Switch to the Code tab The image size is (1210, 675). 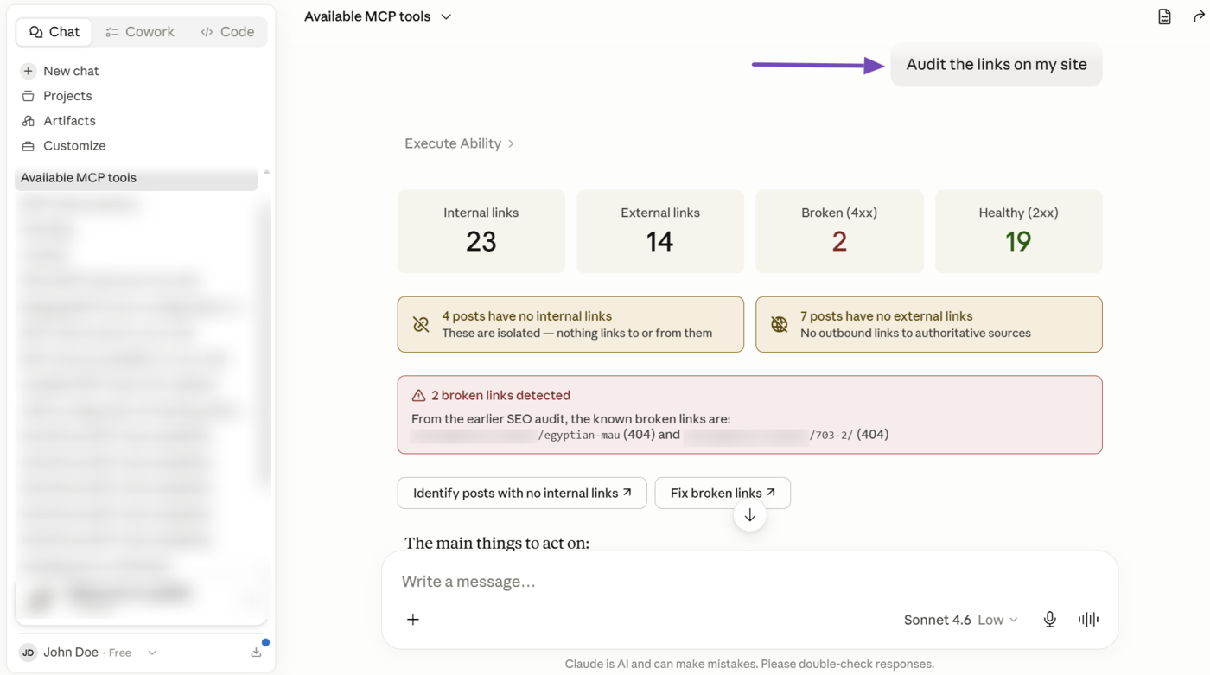click(227, 32)
